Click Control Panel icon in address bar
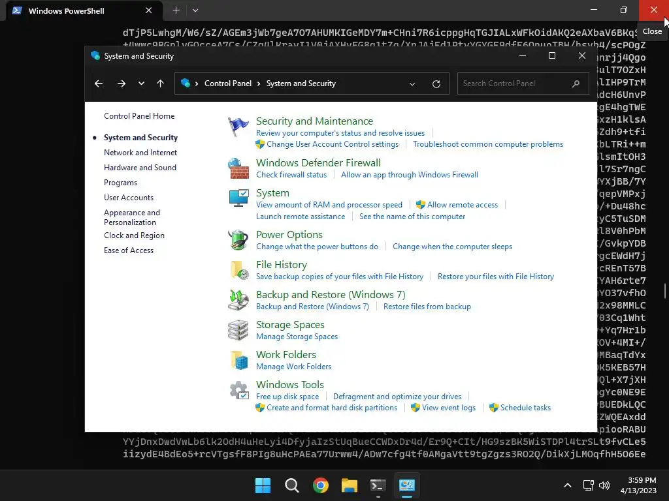This screenshot has height=501, width=669. coord(185,83)
